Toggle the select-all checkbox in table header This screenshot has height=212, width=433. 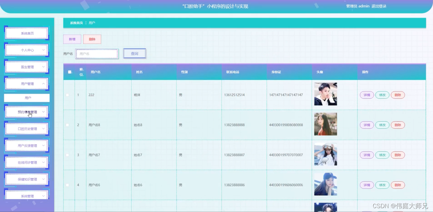(x=69, y=72)
